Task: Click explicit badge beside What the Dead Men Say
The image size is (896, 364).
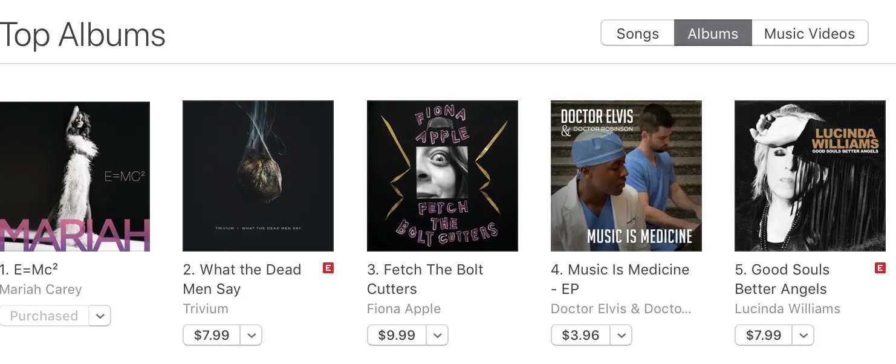Action: [x=328, y=268]
